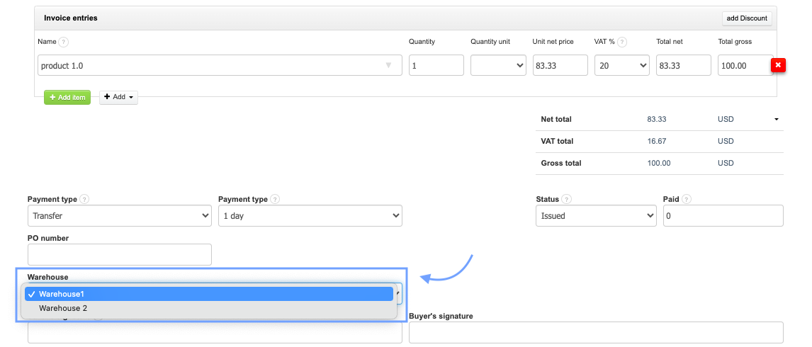
Task: Open the Quantity unit dropdown
Action: 497,66
